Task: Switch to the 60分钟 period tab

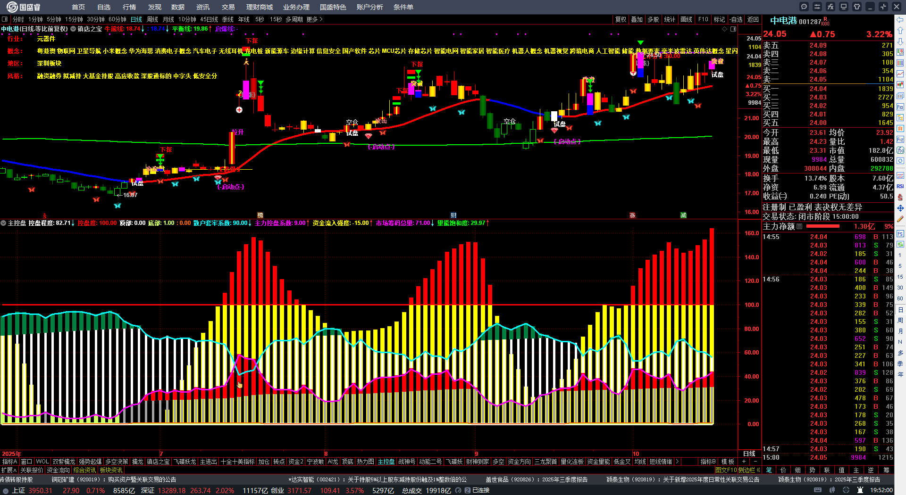Action: (x=117, y=19)
